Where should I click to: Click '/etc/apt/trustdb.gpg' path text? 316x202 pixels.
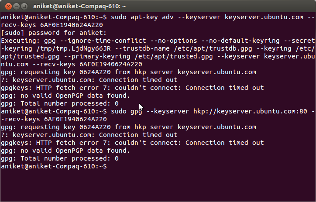213,48
